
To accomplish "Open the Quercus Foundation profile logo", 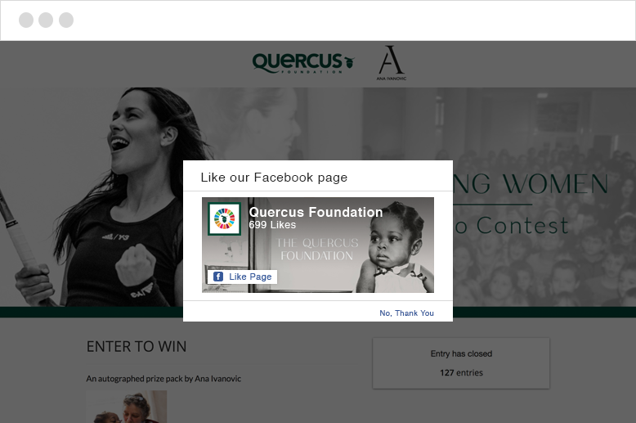I will [225, 218].
